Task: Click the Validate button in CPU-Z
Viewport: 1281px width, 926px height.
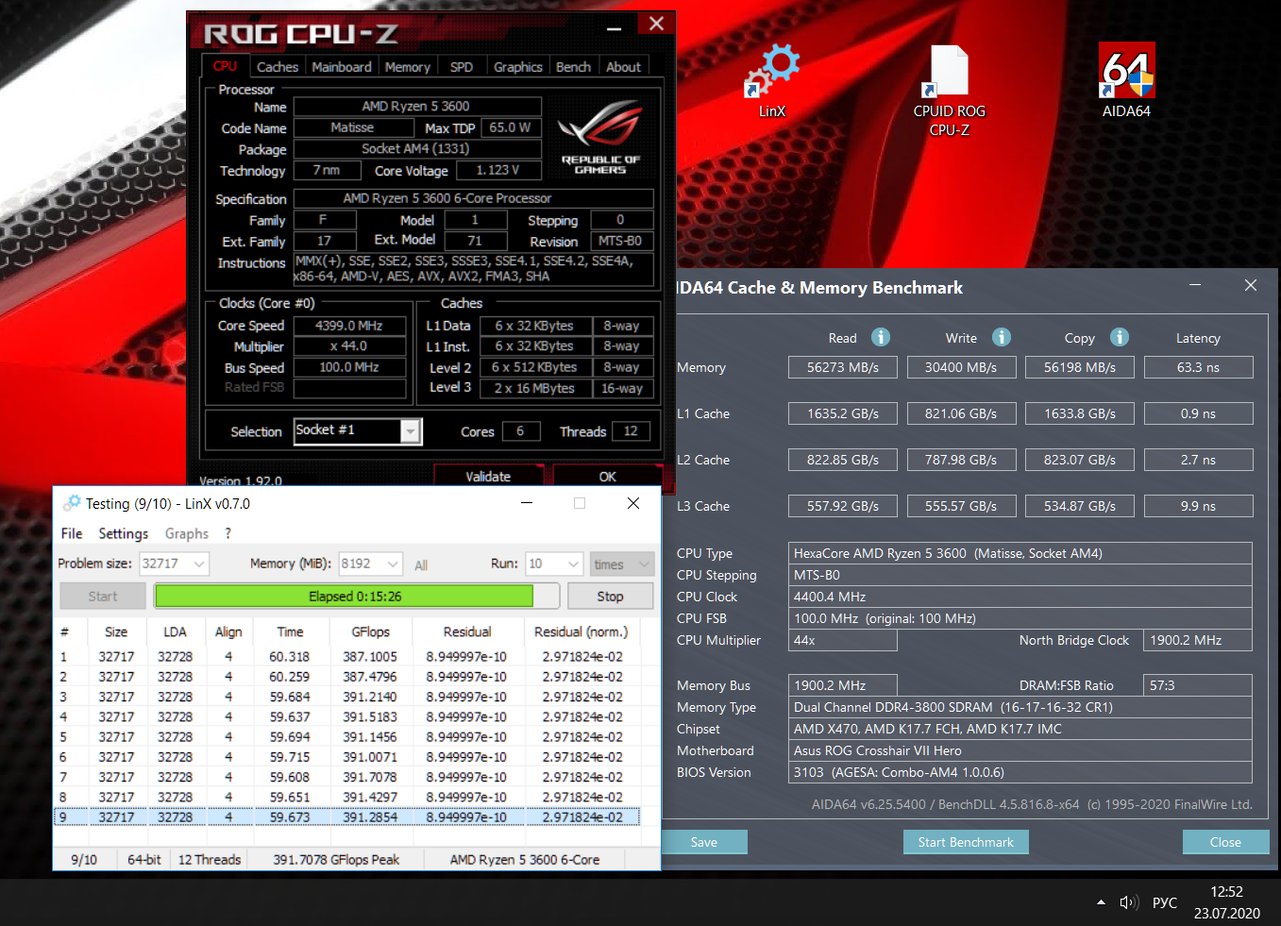Action: pos(488,477)
